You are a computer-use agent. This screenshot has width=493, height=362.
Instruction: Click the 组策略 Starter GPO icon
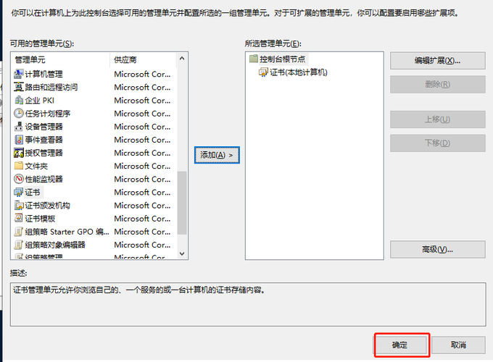[x=19, y=232]
